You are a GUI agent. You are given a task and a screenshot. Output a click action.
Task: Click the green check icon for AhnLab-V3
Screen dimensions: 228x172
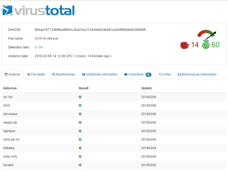tap(80, 140)
